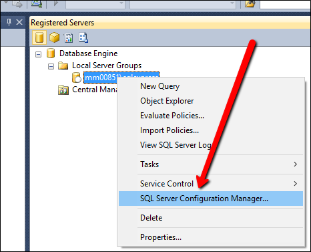The image size is (311, 252).
Task: Collapse the Database Engine tree node
Action: coord(38,54)
